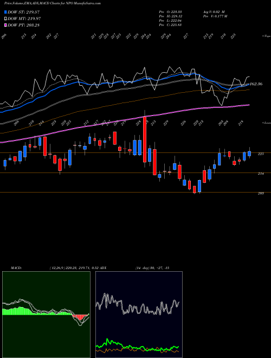Click the 203 price axis label
The image size is (271, 358).
tap(261, 193)
